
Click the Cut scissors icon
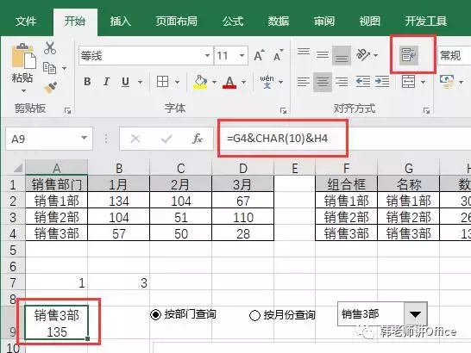point(50,48)
